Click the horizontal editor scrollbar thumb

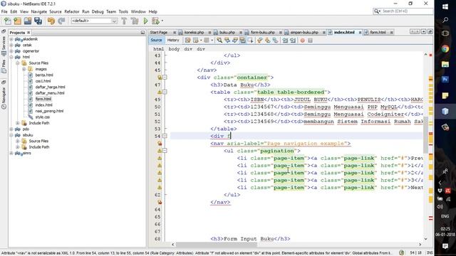click(217, 245)
